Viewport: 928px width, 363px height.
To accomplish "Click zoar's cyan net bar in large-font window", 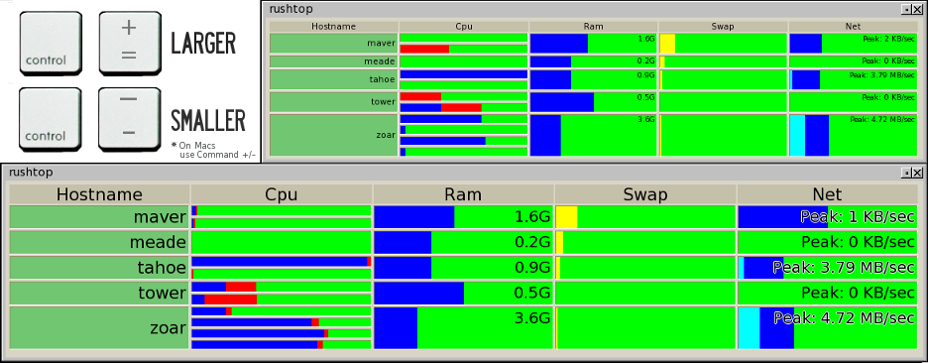I will pyautogui.click(x=749, y=327).
